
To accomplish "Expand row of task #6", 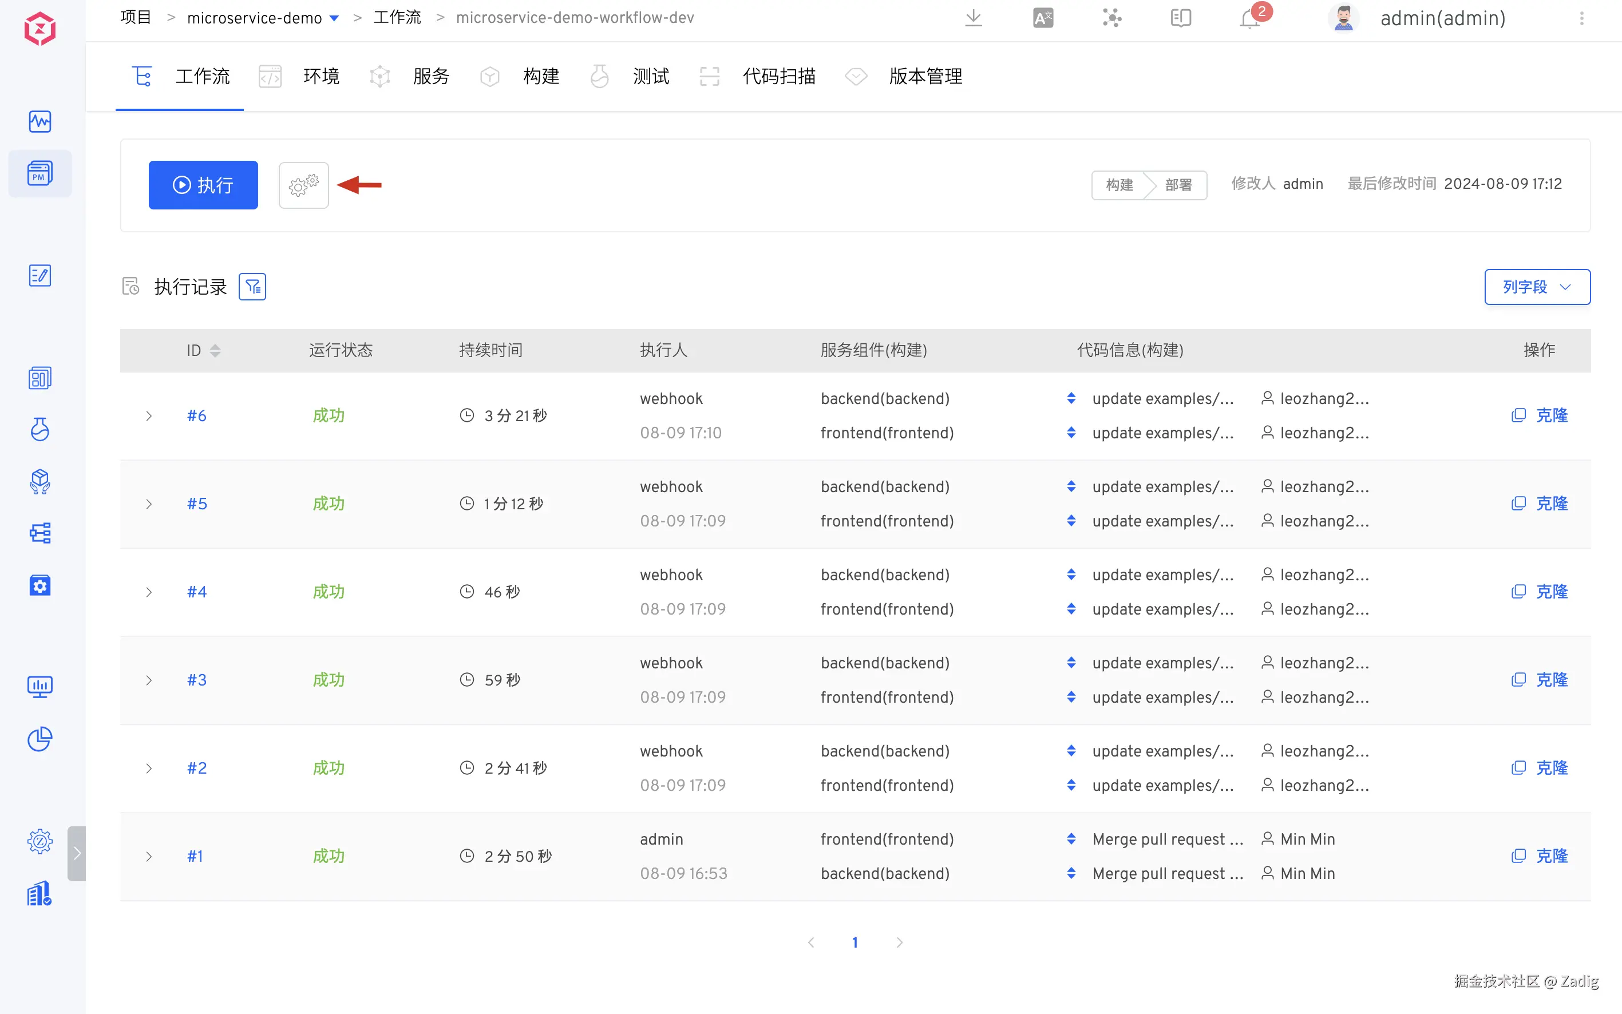I will point(149,416).
